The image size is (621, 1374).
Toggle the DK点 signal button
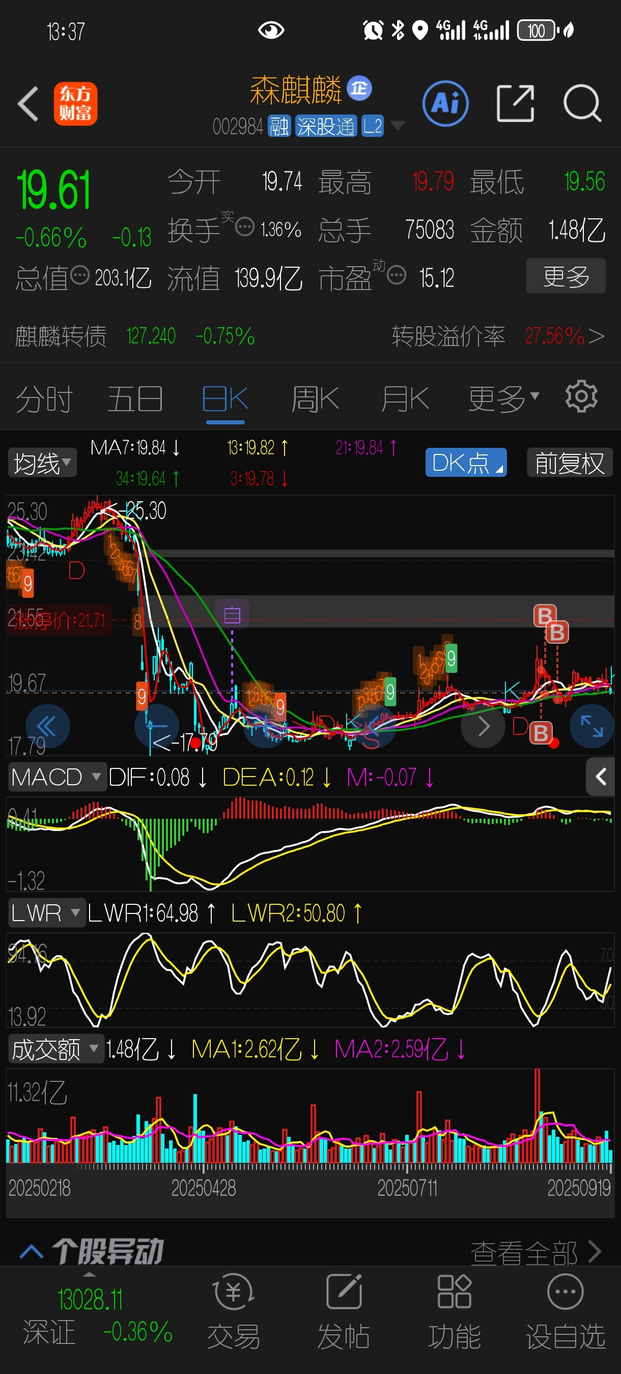pos(466,463)
